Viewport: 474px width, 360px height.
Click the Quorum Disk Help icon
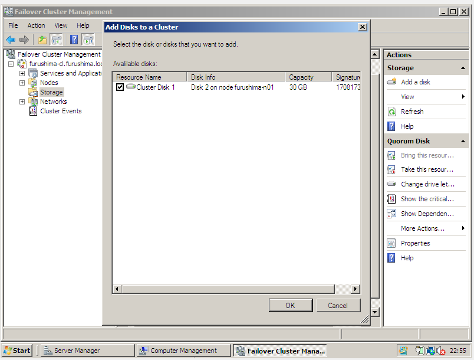[391, 258]
